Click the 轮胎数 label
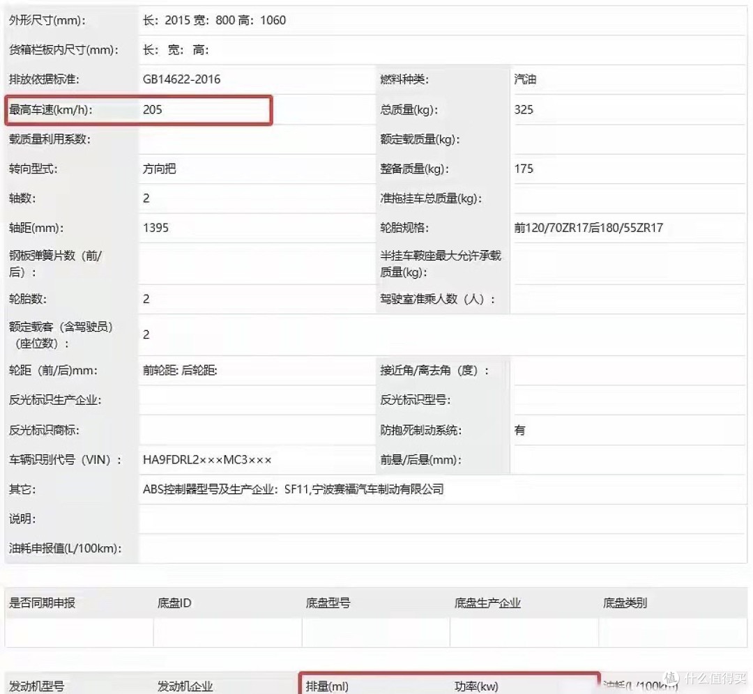753x694 pixels. coord(27,299)
